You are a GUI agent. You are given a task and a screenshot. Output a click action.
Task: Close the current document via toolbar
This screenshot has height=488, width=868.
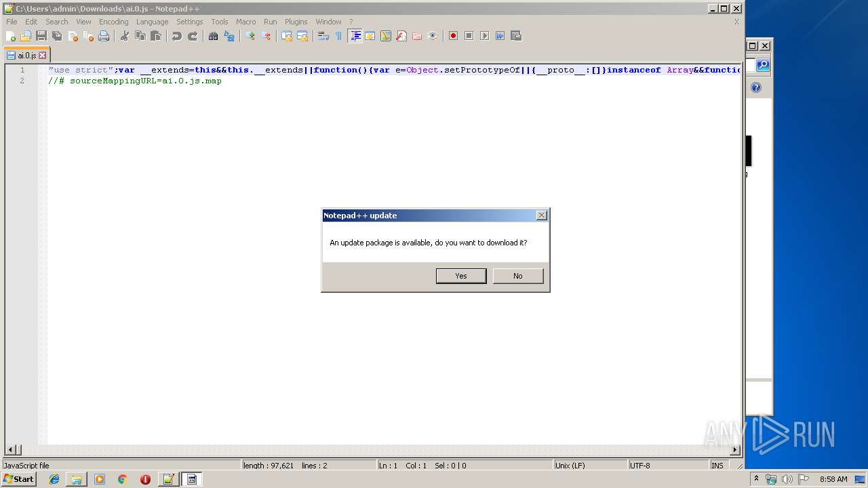[x=73, y=36]
